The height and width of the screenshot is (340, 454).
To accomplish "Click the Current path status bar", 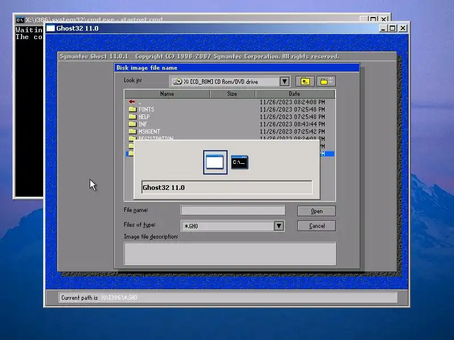I will pyautogui.click(x=229, y=297).
